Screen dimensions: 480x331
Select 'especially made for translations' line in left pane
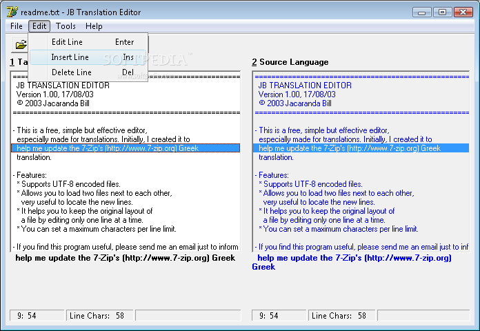[103, 139]
